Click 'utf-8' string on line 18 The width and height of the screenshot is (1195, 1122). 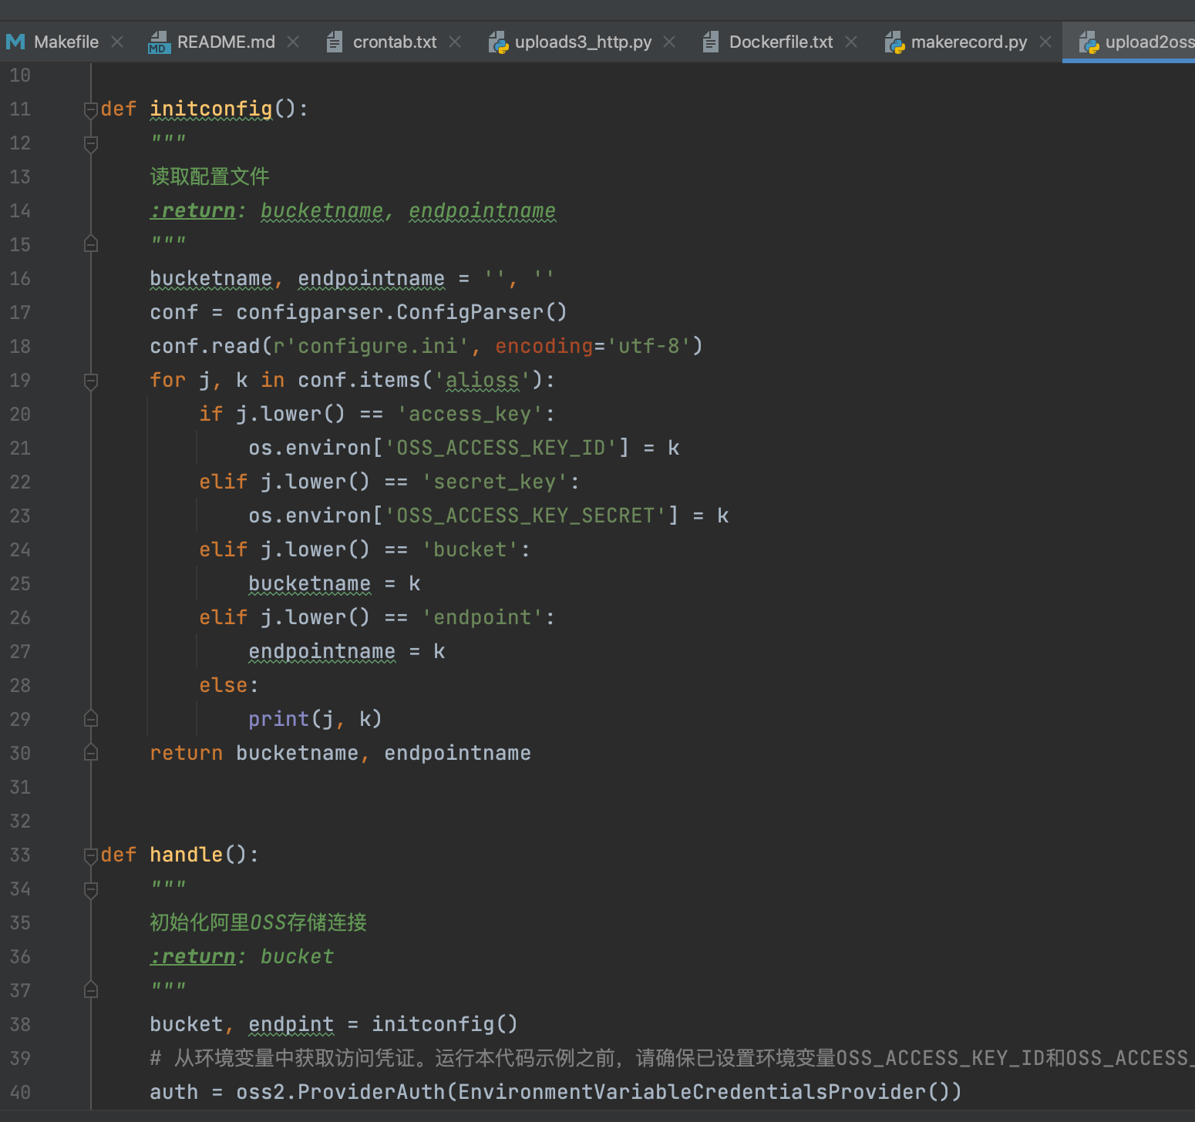(649, 347)
